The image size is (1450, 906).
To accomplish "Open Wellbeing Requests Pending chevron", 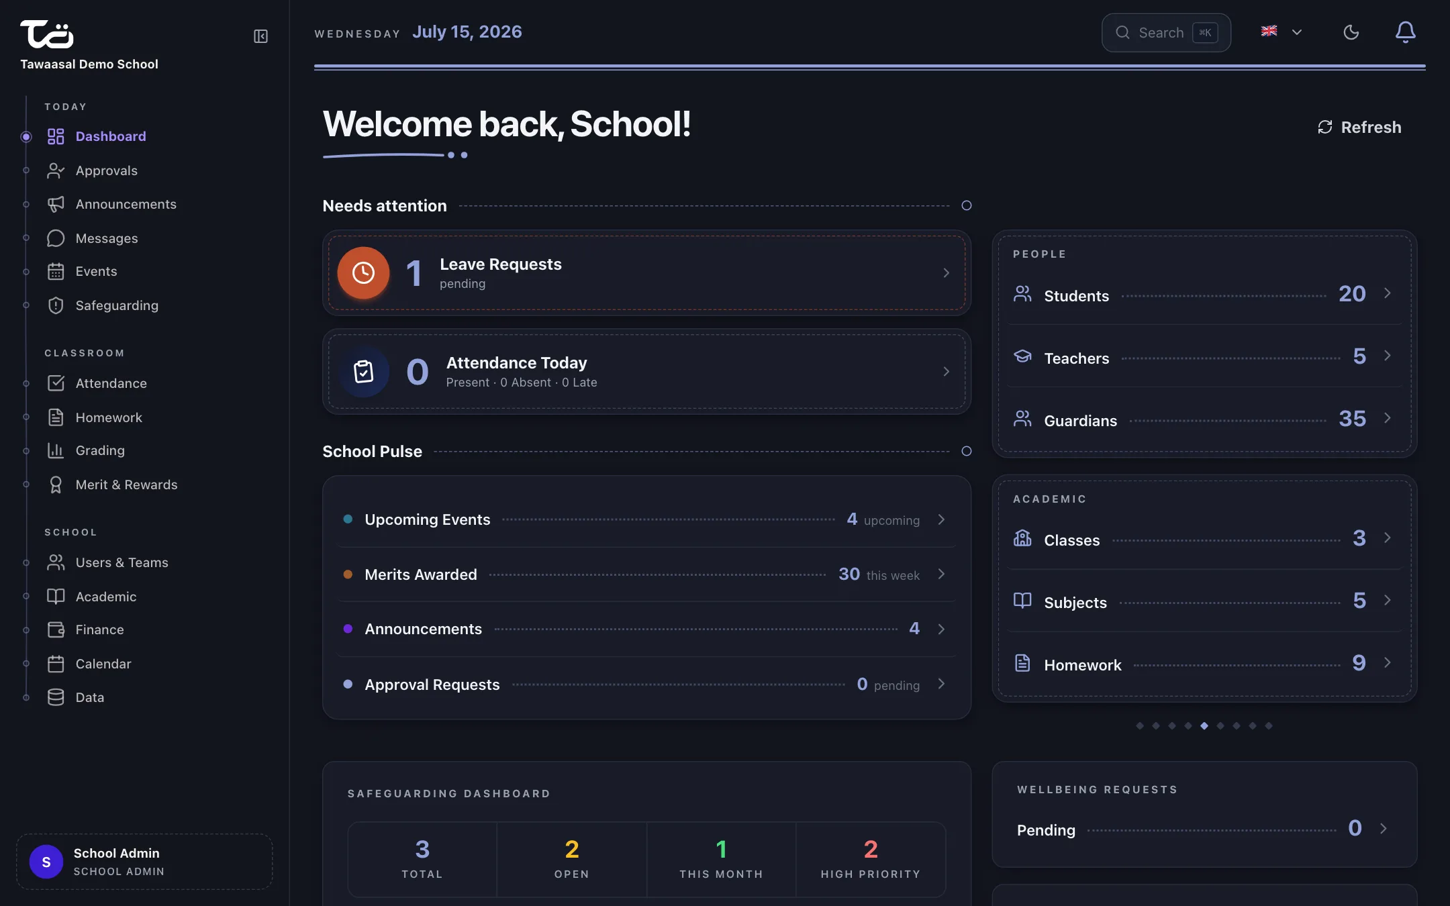I will point(1383,829).
